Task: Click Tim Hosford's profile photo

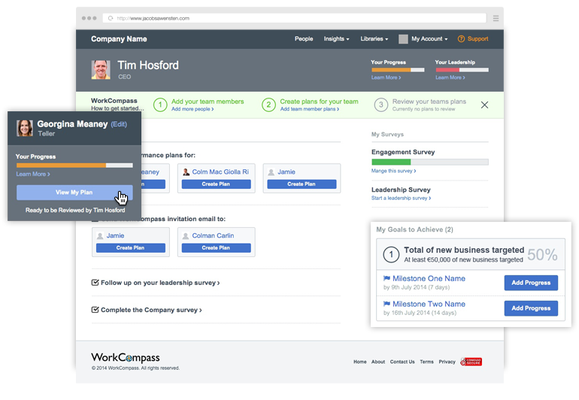Action: click(101, 70)
